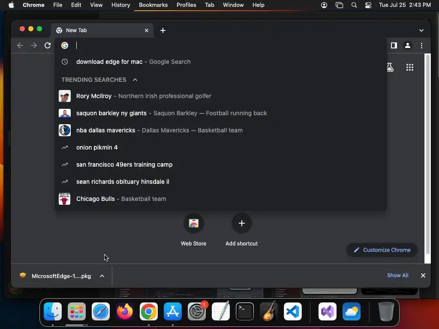Launch Terminal from the Dock

point(245,311)
